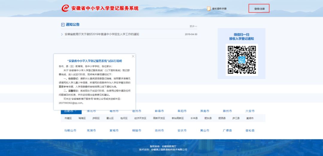The image size is (323, 156).
Task: Click the 通知公告 notice icon
Action: coord(63,24)
